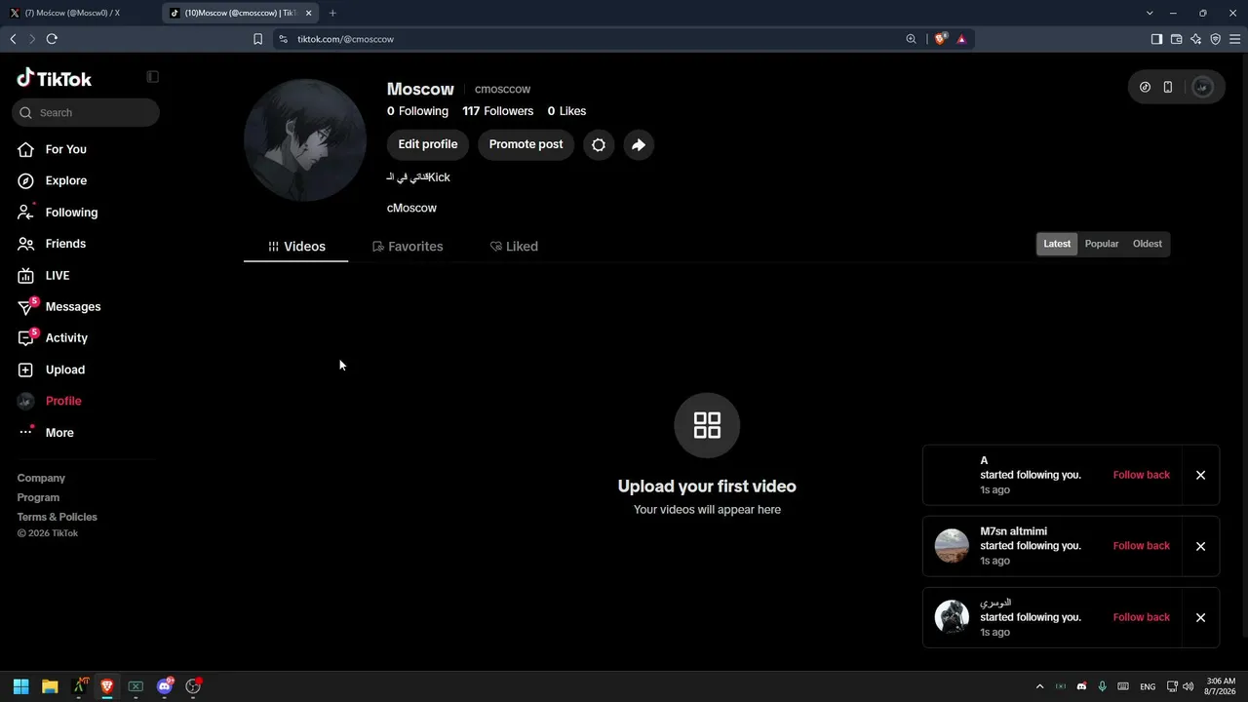Screen dimensions: 1248x702
Task: Sort videos by Popular
Action: tap(1102, 244)
